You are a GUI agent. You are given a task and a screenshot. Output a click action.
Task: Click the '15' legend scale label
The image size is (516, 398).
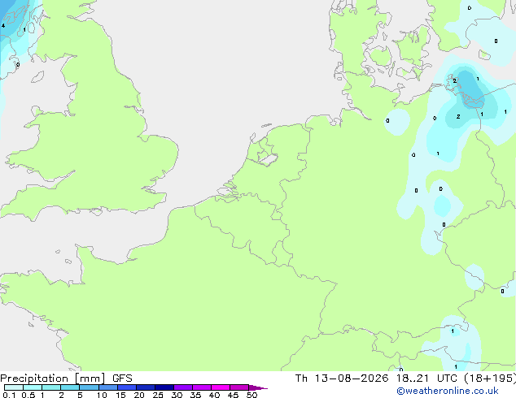click(x=120, y=395)
